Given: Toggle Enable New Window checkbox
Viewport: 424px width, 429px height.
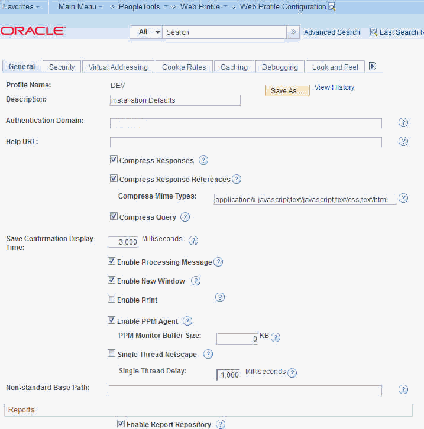Looking at the screenshot, I should pos(111,280).
